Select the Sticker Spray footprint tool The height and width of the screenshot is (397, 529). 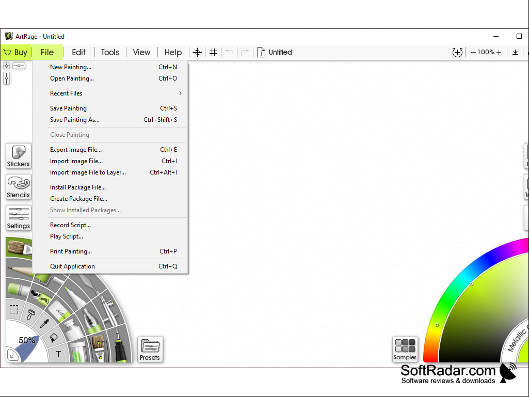(x=41, y=297)
